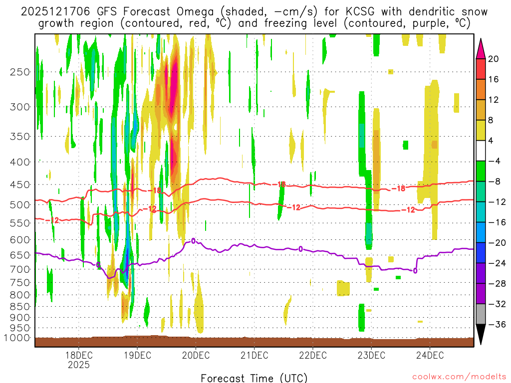Click the 500 pressure level label
Image resolution: width=511 pixels, height=383 pixels.
pyautogui.click(x=20, y=205)
